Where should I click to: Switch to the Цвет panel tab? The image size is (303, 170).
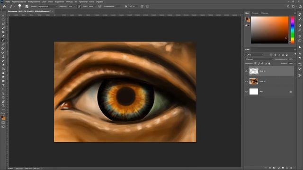(x=247, y=13)
